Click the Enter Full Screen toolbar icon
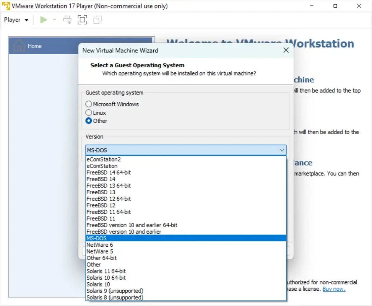 click(83, 20)
